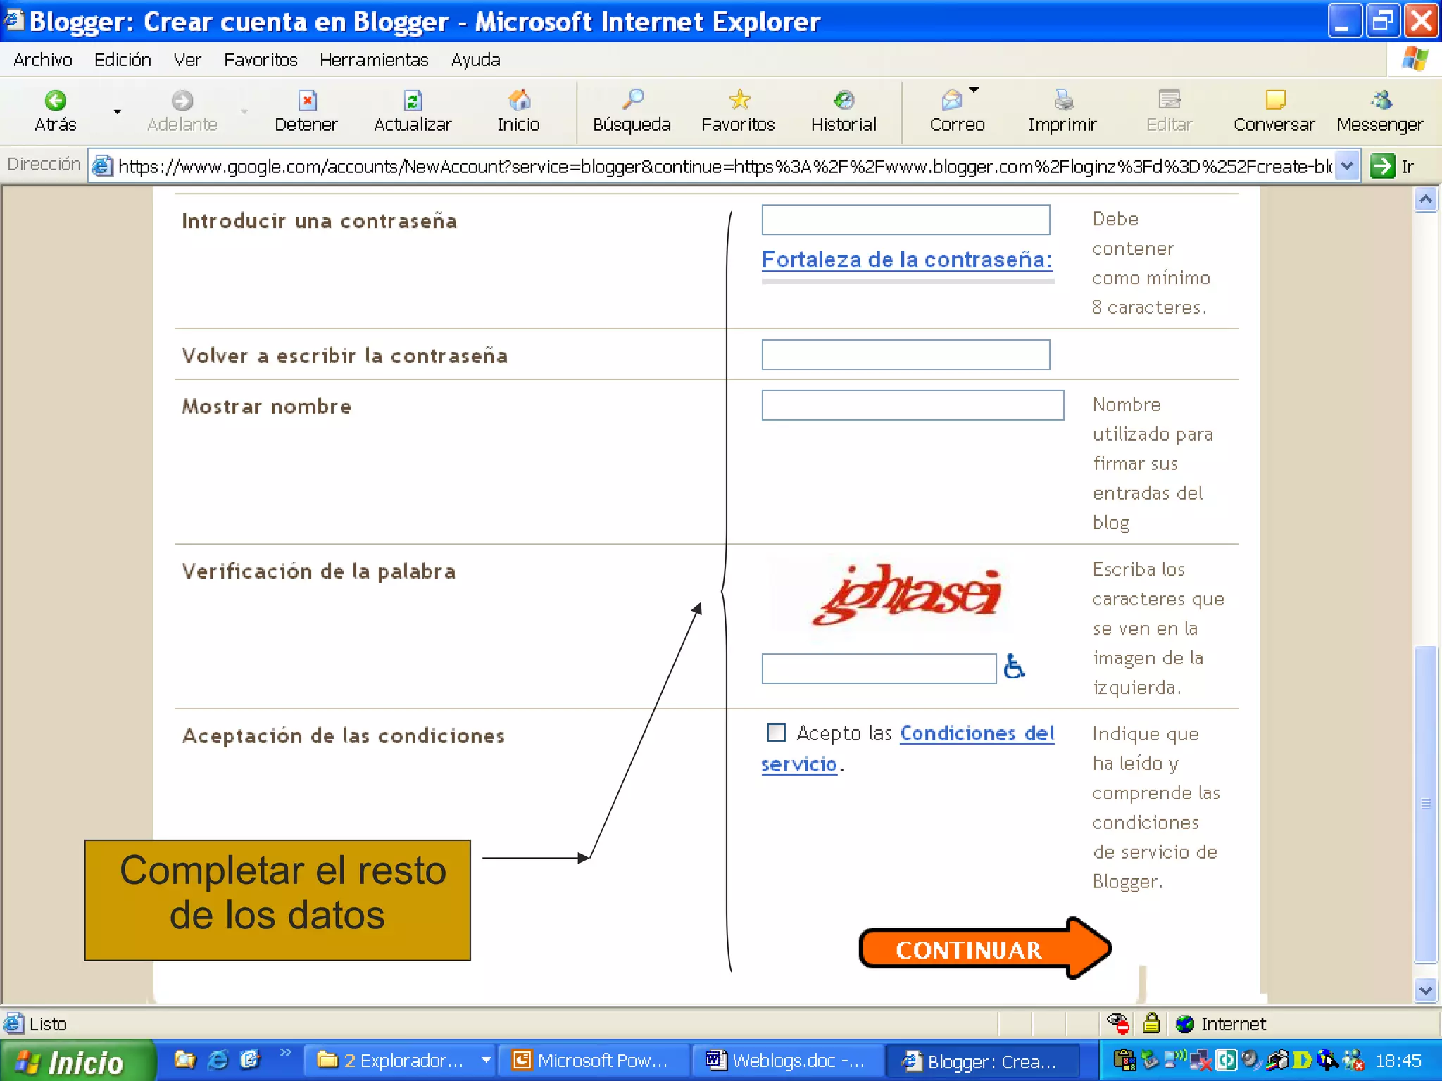This screenshot has width=1442, height=1081.
Task: Expand the Quick Launch chevron
Action: pos(285,1053)
